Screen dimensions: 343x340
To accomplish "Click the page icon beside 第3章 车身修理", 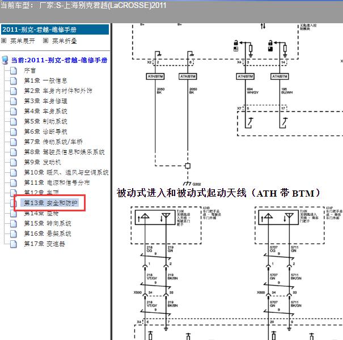I will tap(14, 101).
